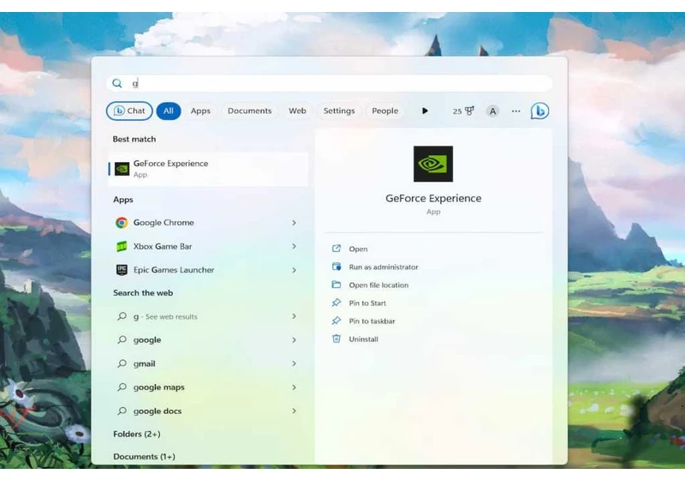Show more filters with the play arrow
The height and width of the screenshot is (480, 685).
pyautogui.click(x=425, y=111)
